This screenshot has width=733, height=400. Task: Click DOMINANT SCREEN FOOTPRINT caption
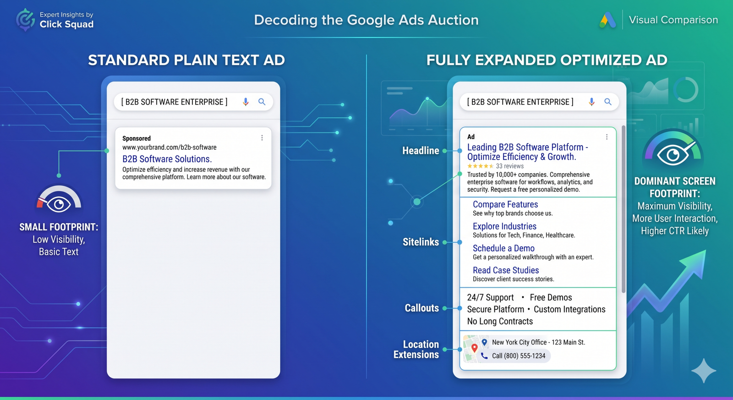(x=675, y=187)
